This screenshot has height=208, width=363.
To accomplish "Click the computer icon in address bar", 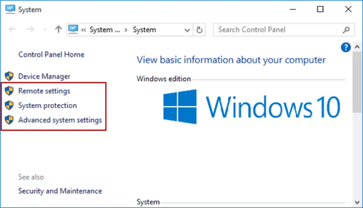I will click(73, 29).
